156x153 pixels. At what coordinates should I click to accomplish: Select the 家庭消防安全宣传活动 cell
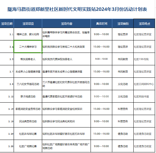28,109
